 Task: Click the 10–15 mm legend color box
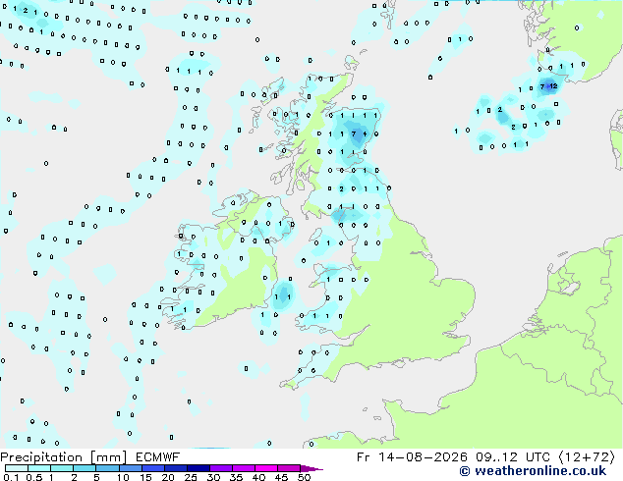coord(130,468)
